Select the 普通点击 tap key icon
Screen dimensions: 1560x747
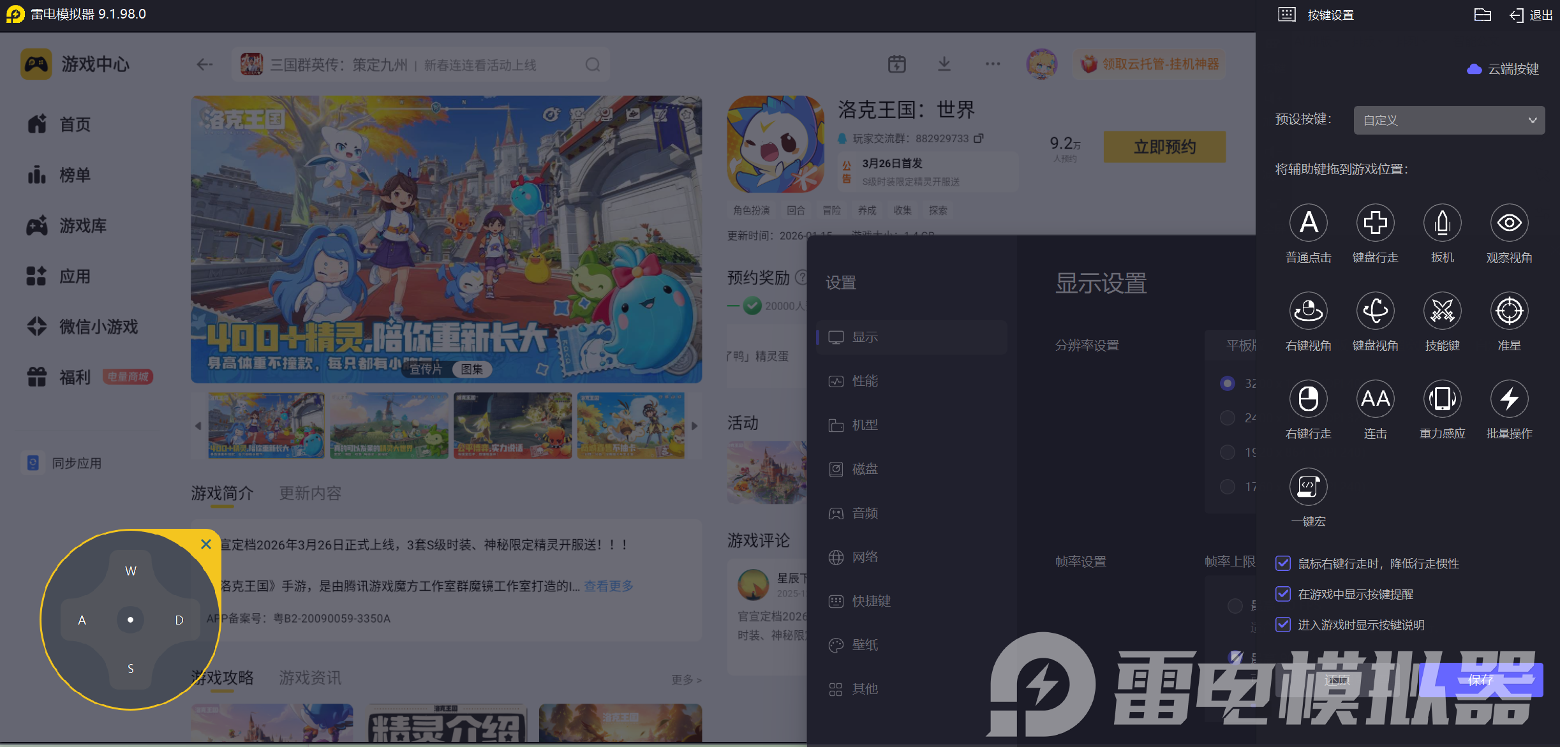1308,223
